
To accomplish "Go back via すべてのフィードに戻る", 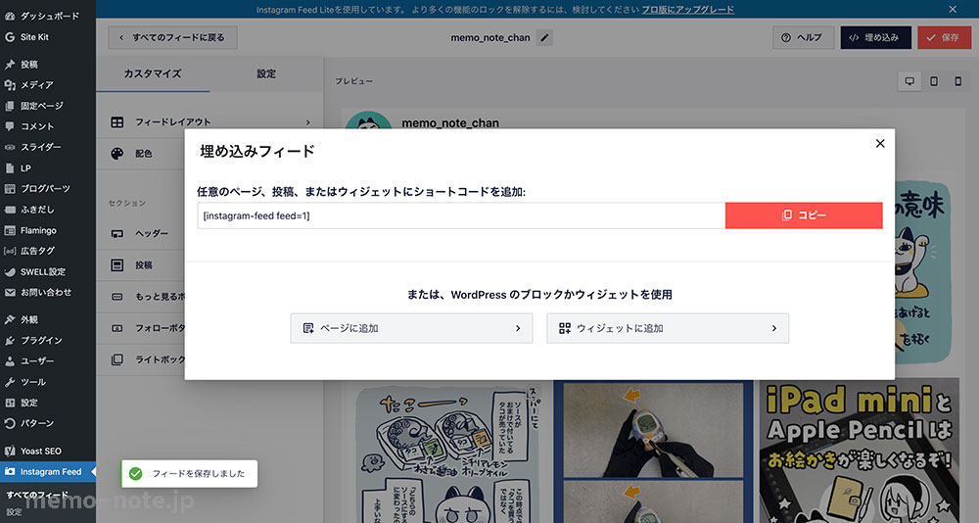I will [x=172, y=37].
